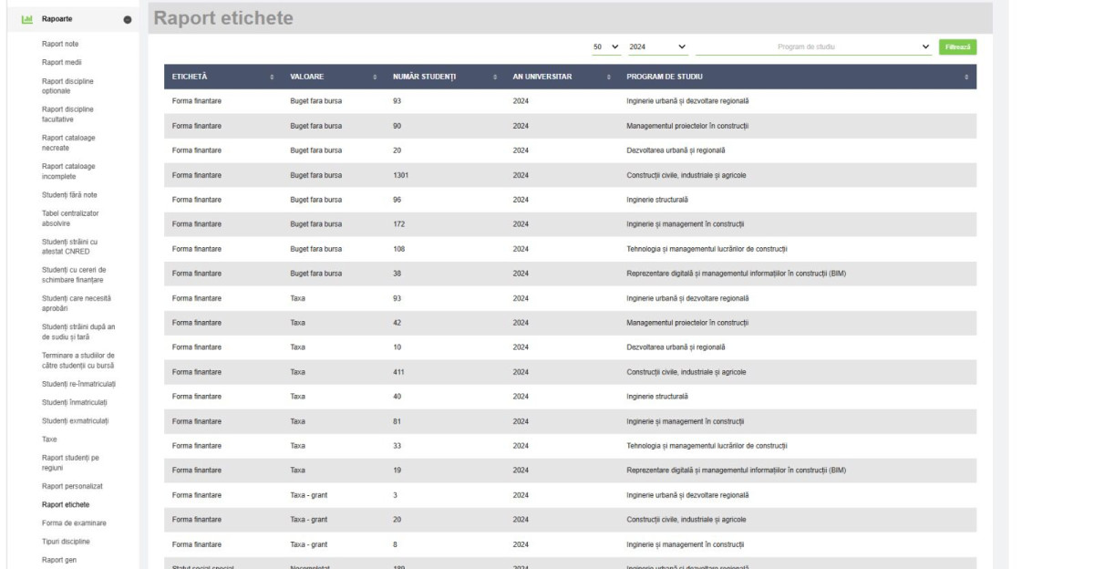Click Tehnologia și managementul lucrărilor in the 108-student row

pyautogui.click(x=707, y=249)
